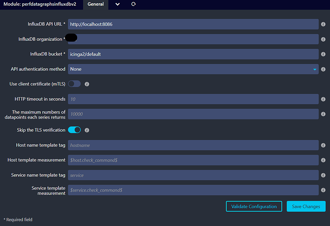Click info icon for maximum datapoints field
Image resolution: width=330 pixels, height=226 pixels.
(x=323, y=114)
